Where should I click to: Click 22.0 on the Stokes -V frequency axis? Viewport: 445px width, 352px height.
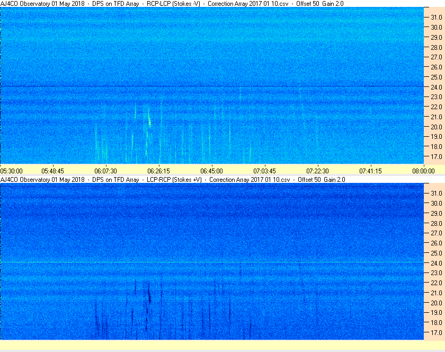437,107
